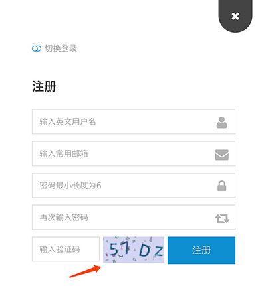Click the letter z in captcha

coord(159,251)
